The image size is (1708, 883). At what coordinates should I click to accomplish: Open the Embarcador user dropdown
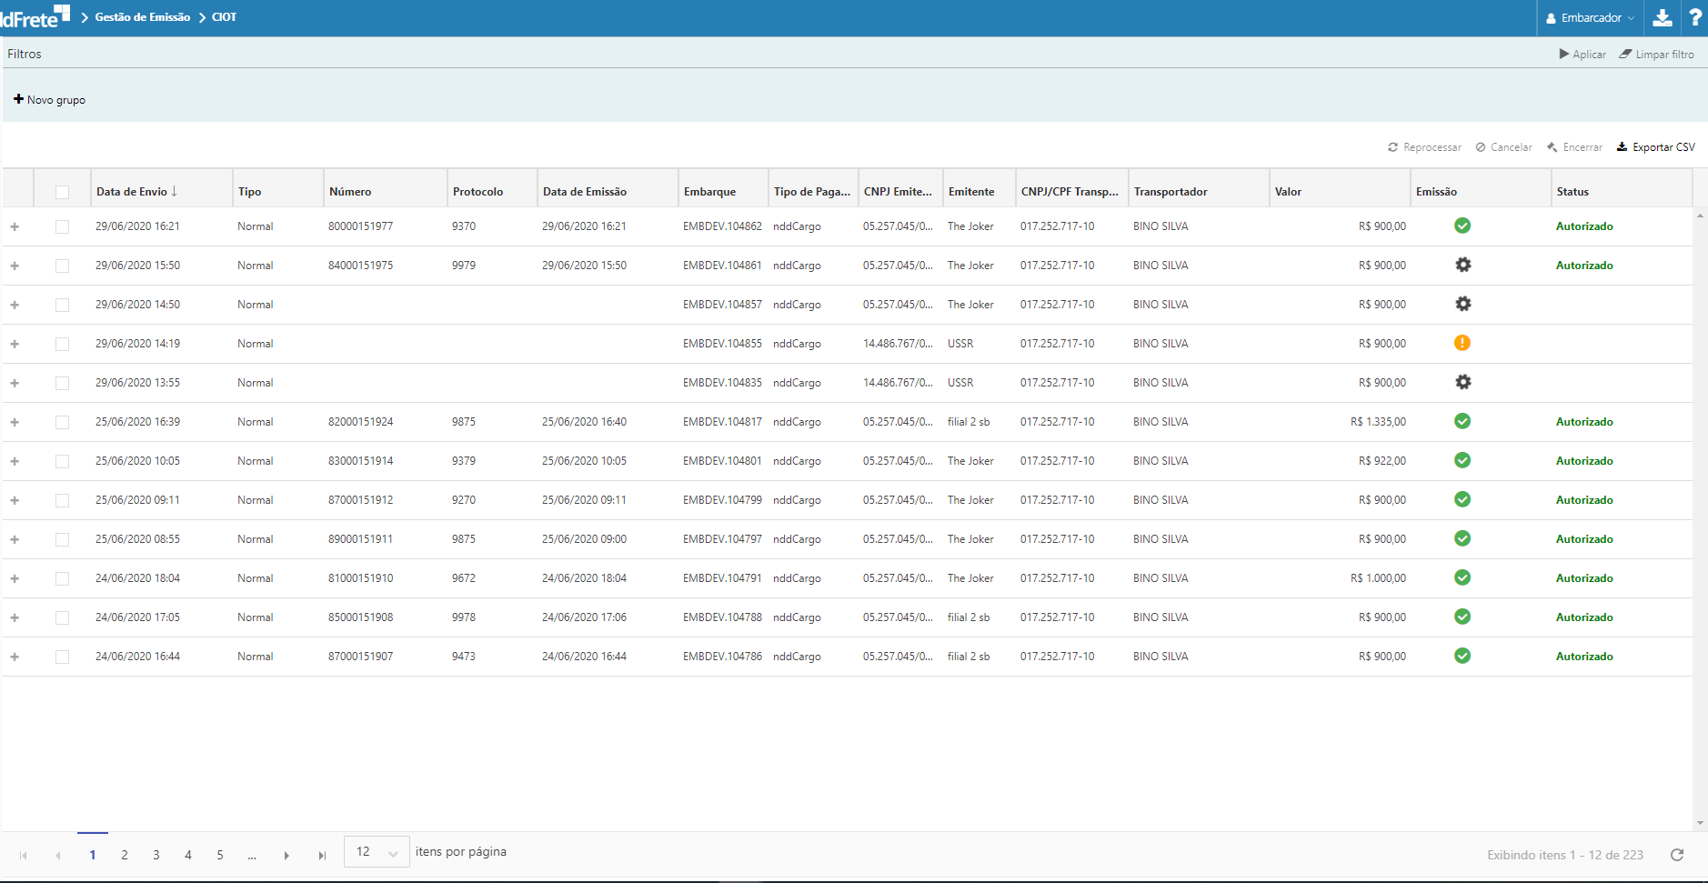click(1590, 18)
